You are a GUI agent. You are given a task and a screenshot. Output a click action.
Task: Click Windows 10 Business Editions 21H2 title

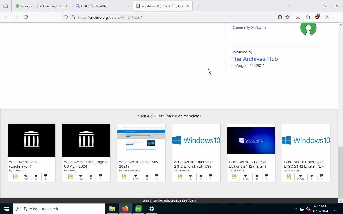[x=247, y=164]
